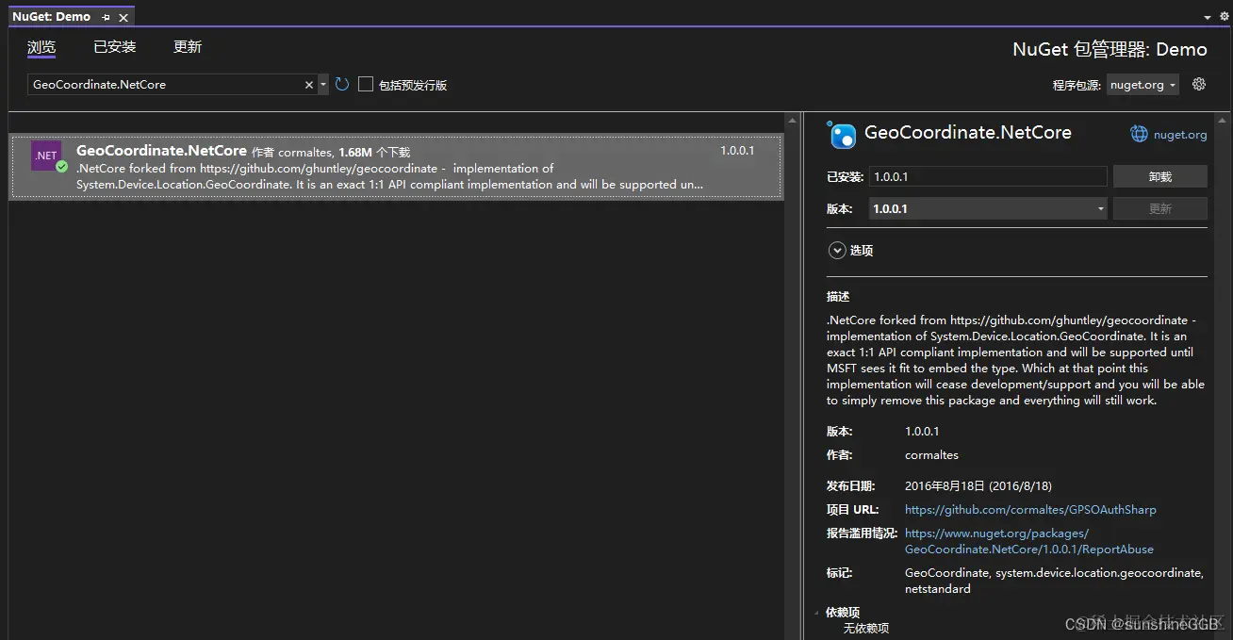Viewport: 1233px width, 640px height.
Task: Select the GeoCoordinate.NetCore package row
Action: [396, 167]
